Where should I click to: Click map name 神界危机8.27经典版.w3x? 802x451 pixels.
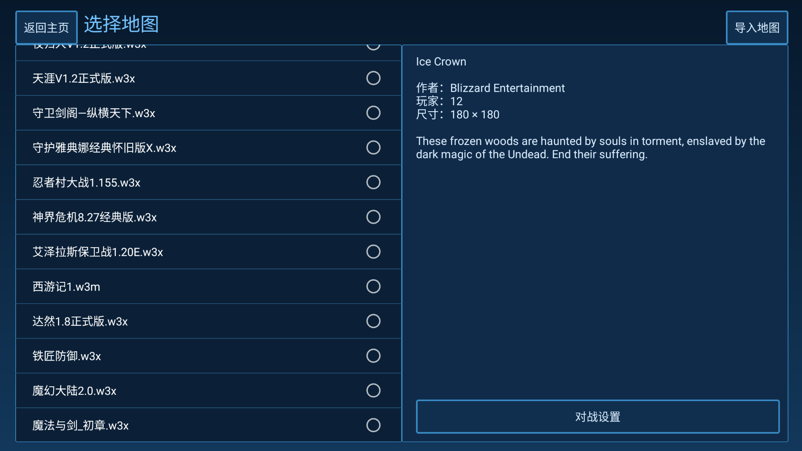tap(95, 217)
